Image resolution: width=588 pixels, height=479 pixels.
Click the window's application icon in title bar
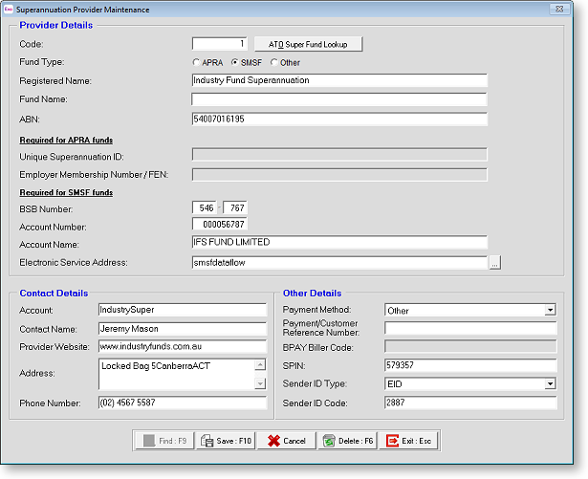pos(9,9)
